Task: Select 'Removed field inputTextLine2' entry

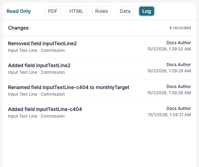Action: tap(99, 47)
